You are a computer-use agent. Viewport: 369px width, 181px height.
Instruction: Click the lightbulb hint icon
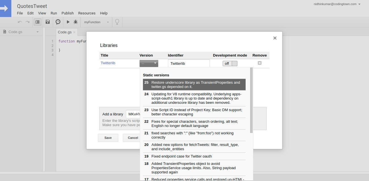[117, 22]
